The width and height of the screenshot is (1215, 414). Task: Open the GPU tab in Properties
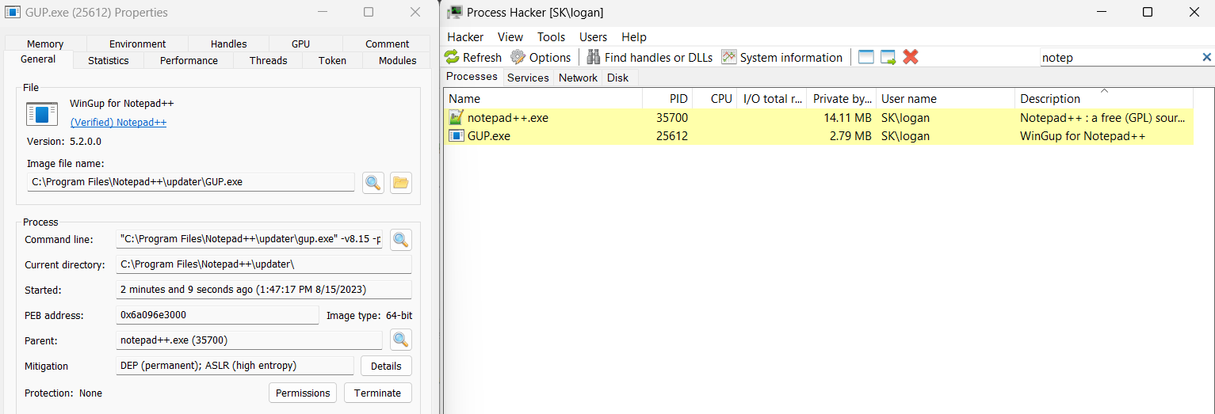(x=301, y=44)
